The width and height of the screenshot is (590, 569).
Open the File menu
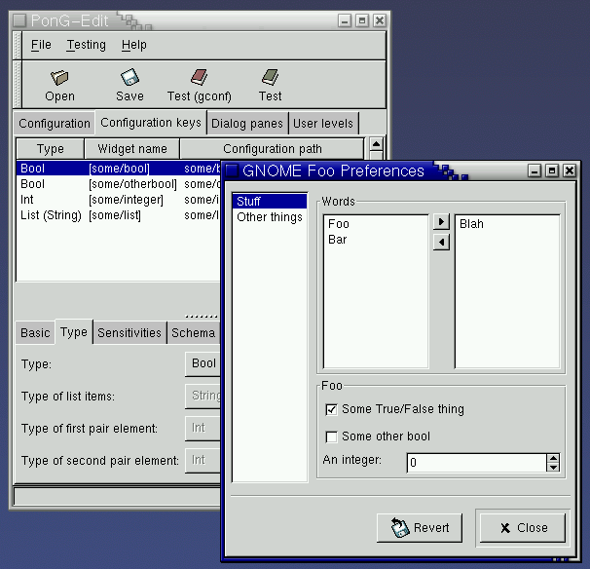click(41, 45)
